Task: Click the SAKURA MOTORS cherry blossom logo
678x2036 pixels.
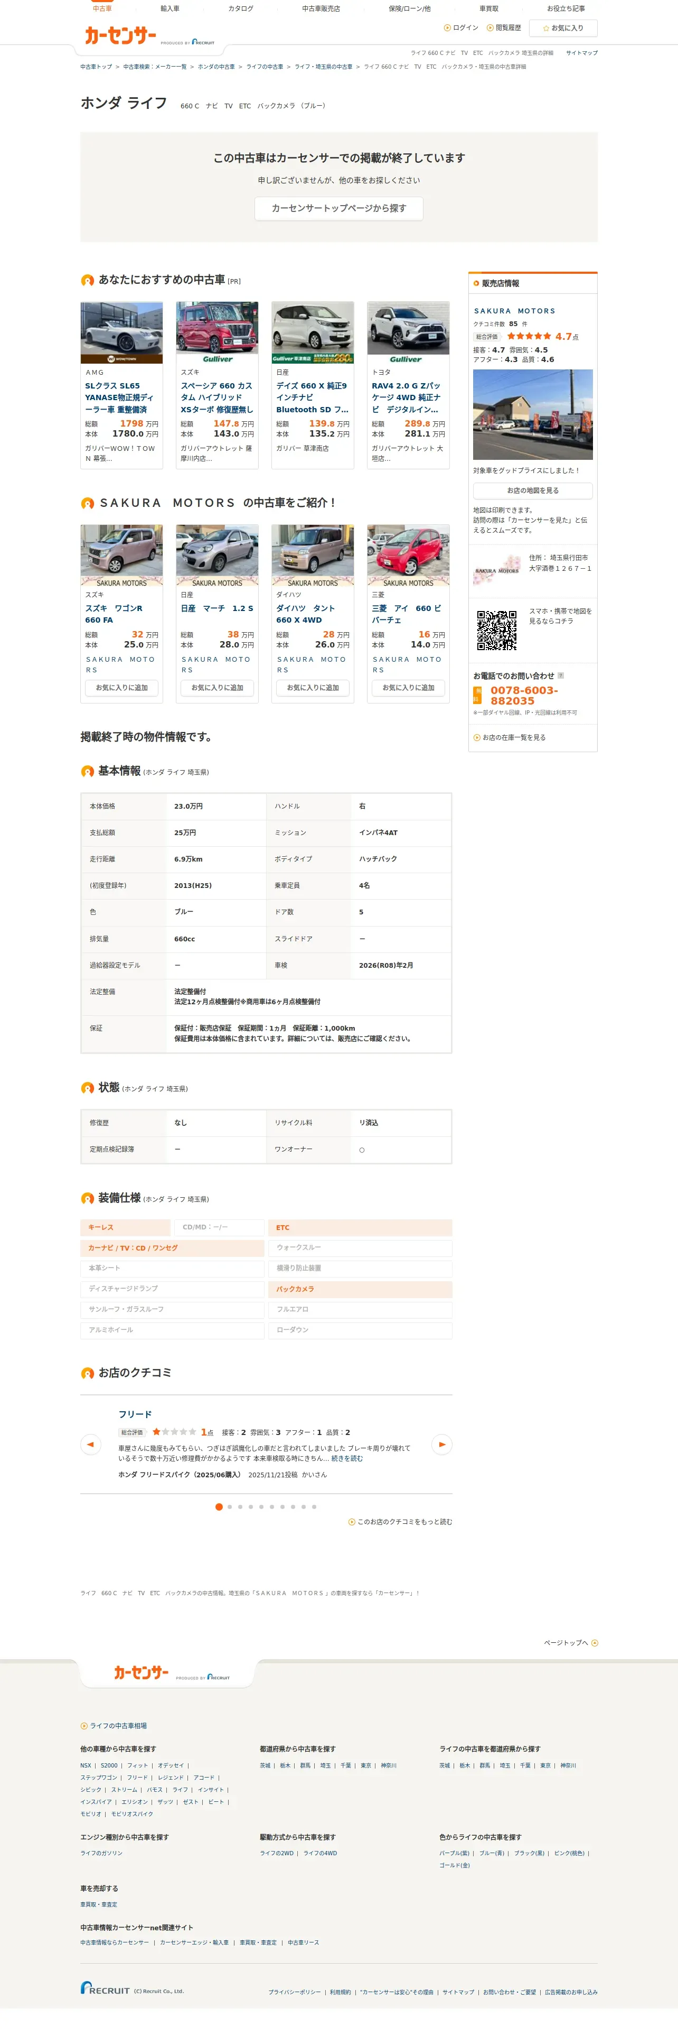Action: [497, 570]
